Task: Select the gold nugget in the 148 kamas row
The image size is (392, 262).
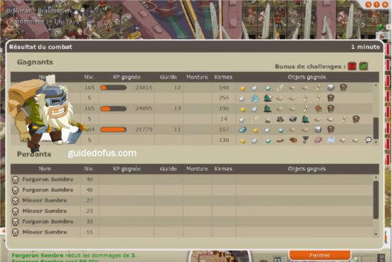Action: pos(243,88)
